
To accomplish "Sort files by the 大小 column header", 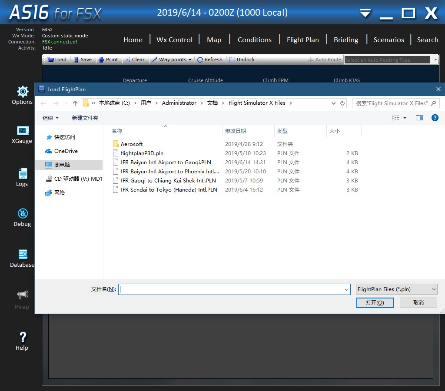I will (344, 131).
